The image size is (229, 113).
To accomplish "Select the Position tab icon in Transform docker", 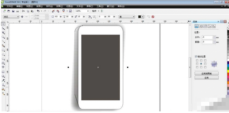I will click(196, 26).
